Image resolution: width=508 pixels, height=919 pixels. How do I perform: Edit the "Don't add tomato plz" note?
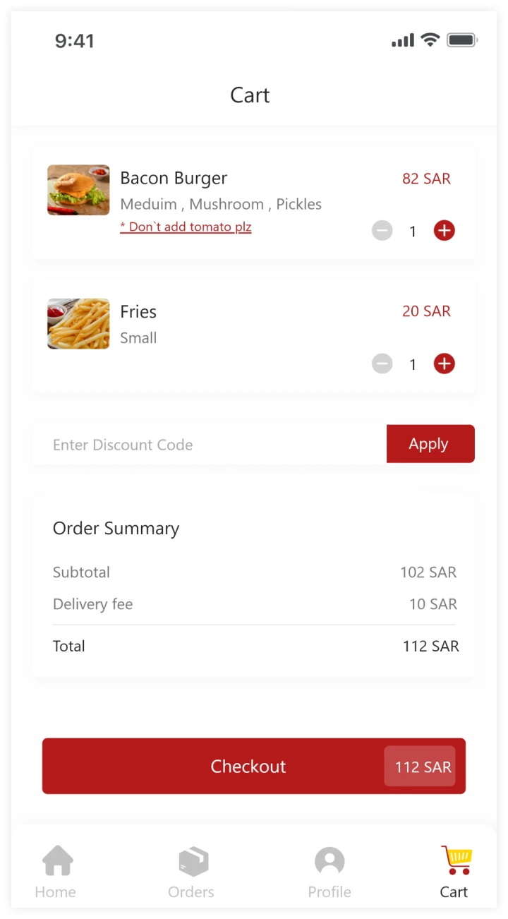(186, 227)
